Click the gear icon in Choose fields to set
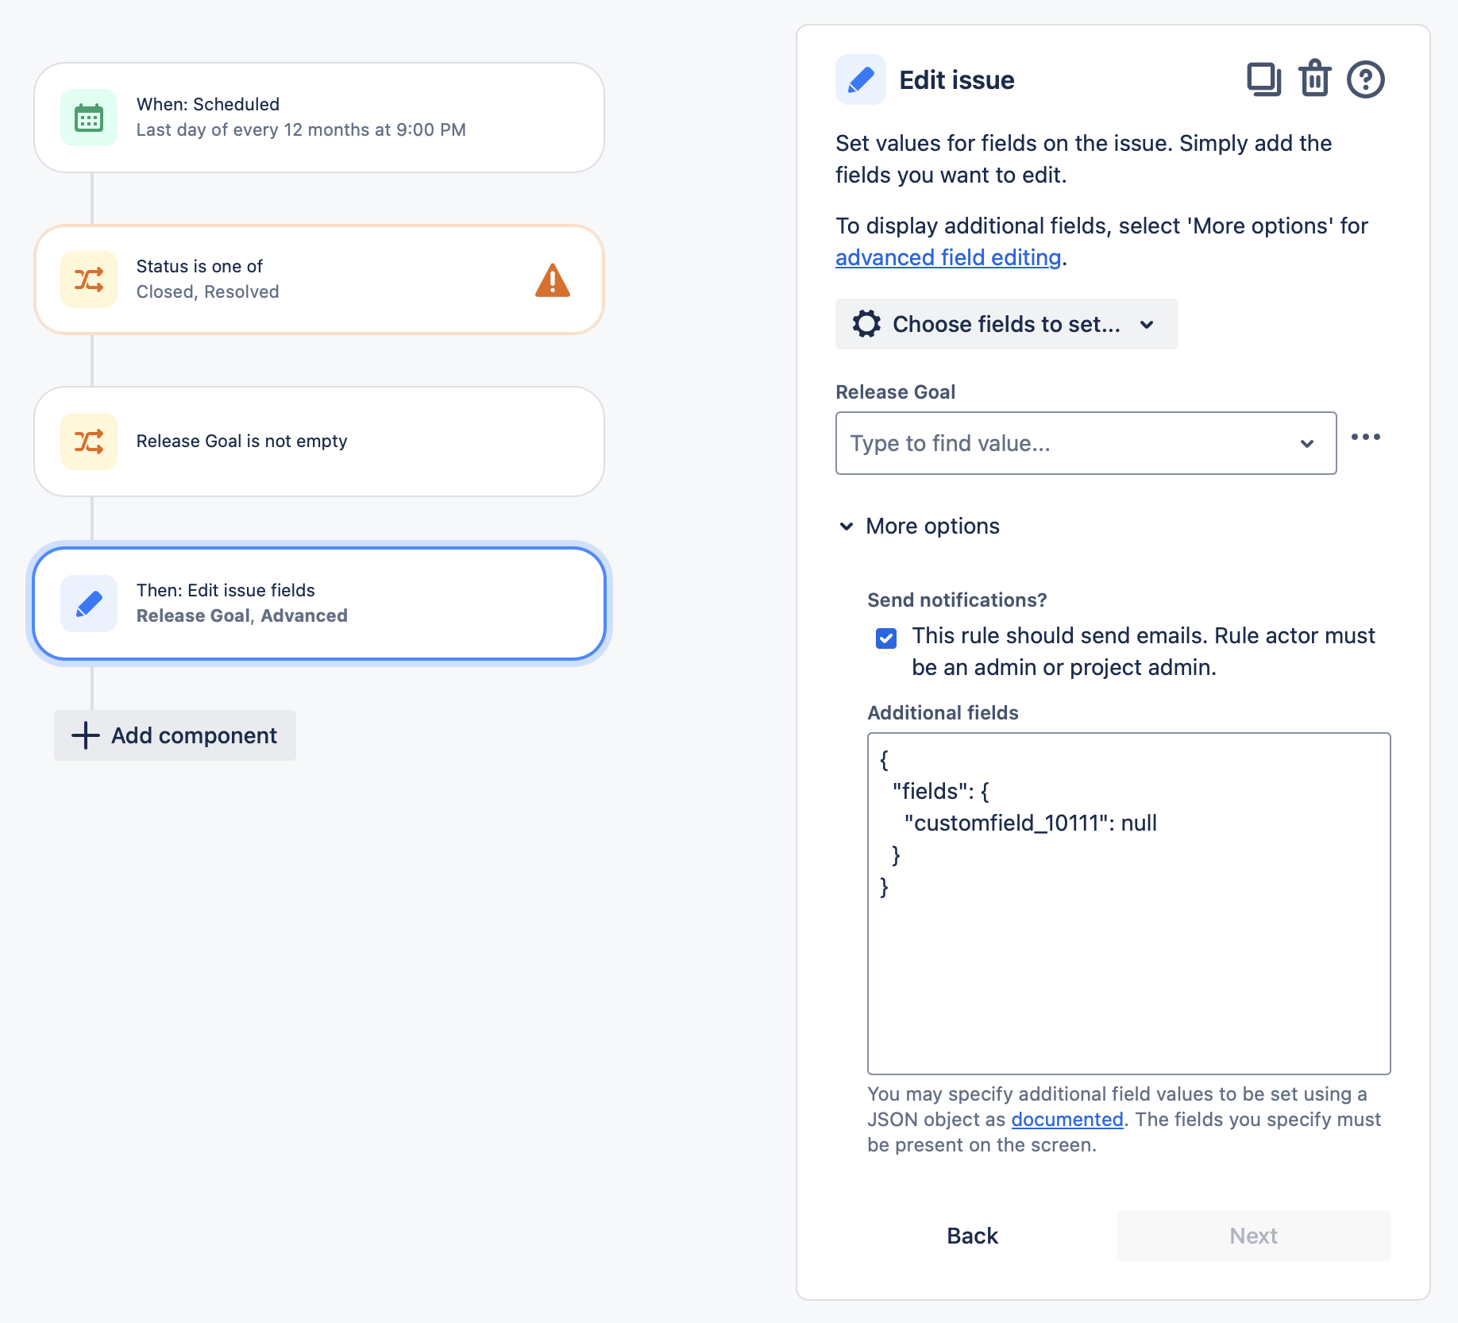The image size is (1458, 1323). [x=866, y=324]
